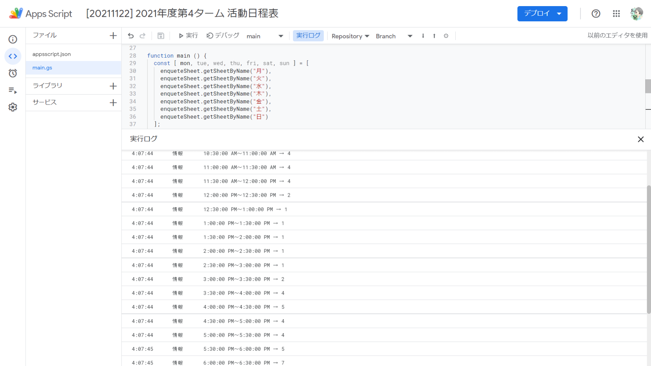Click the デプロイ deploy button

click(x=542, y=14)
